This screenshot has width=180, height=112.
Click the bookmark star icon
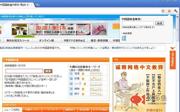pos(163,11)
